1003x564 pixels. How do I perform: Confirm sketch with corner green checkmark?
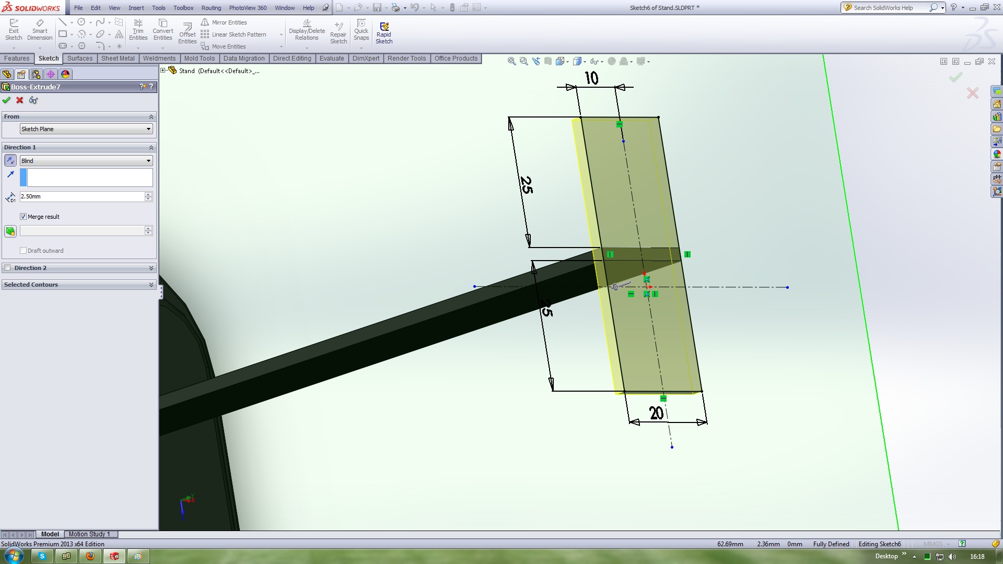(x=955, y=77)
